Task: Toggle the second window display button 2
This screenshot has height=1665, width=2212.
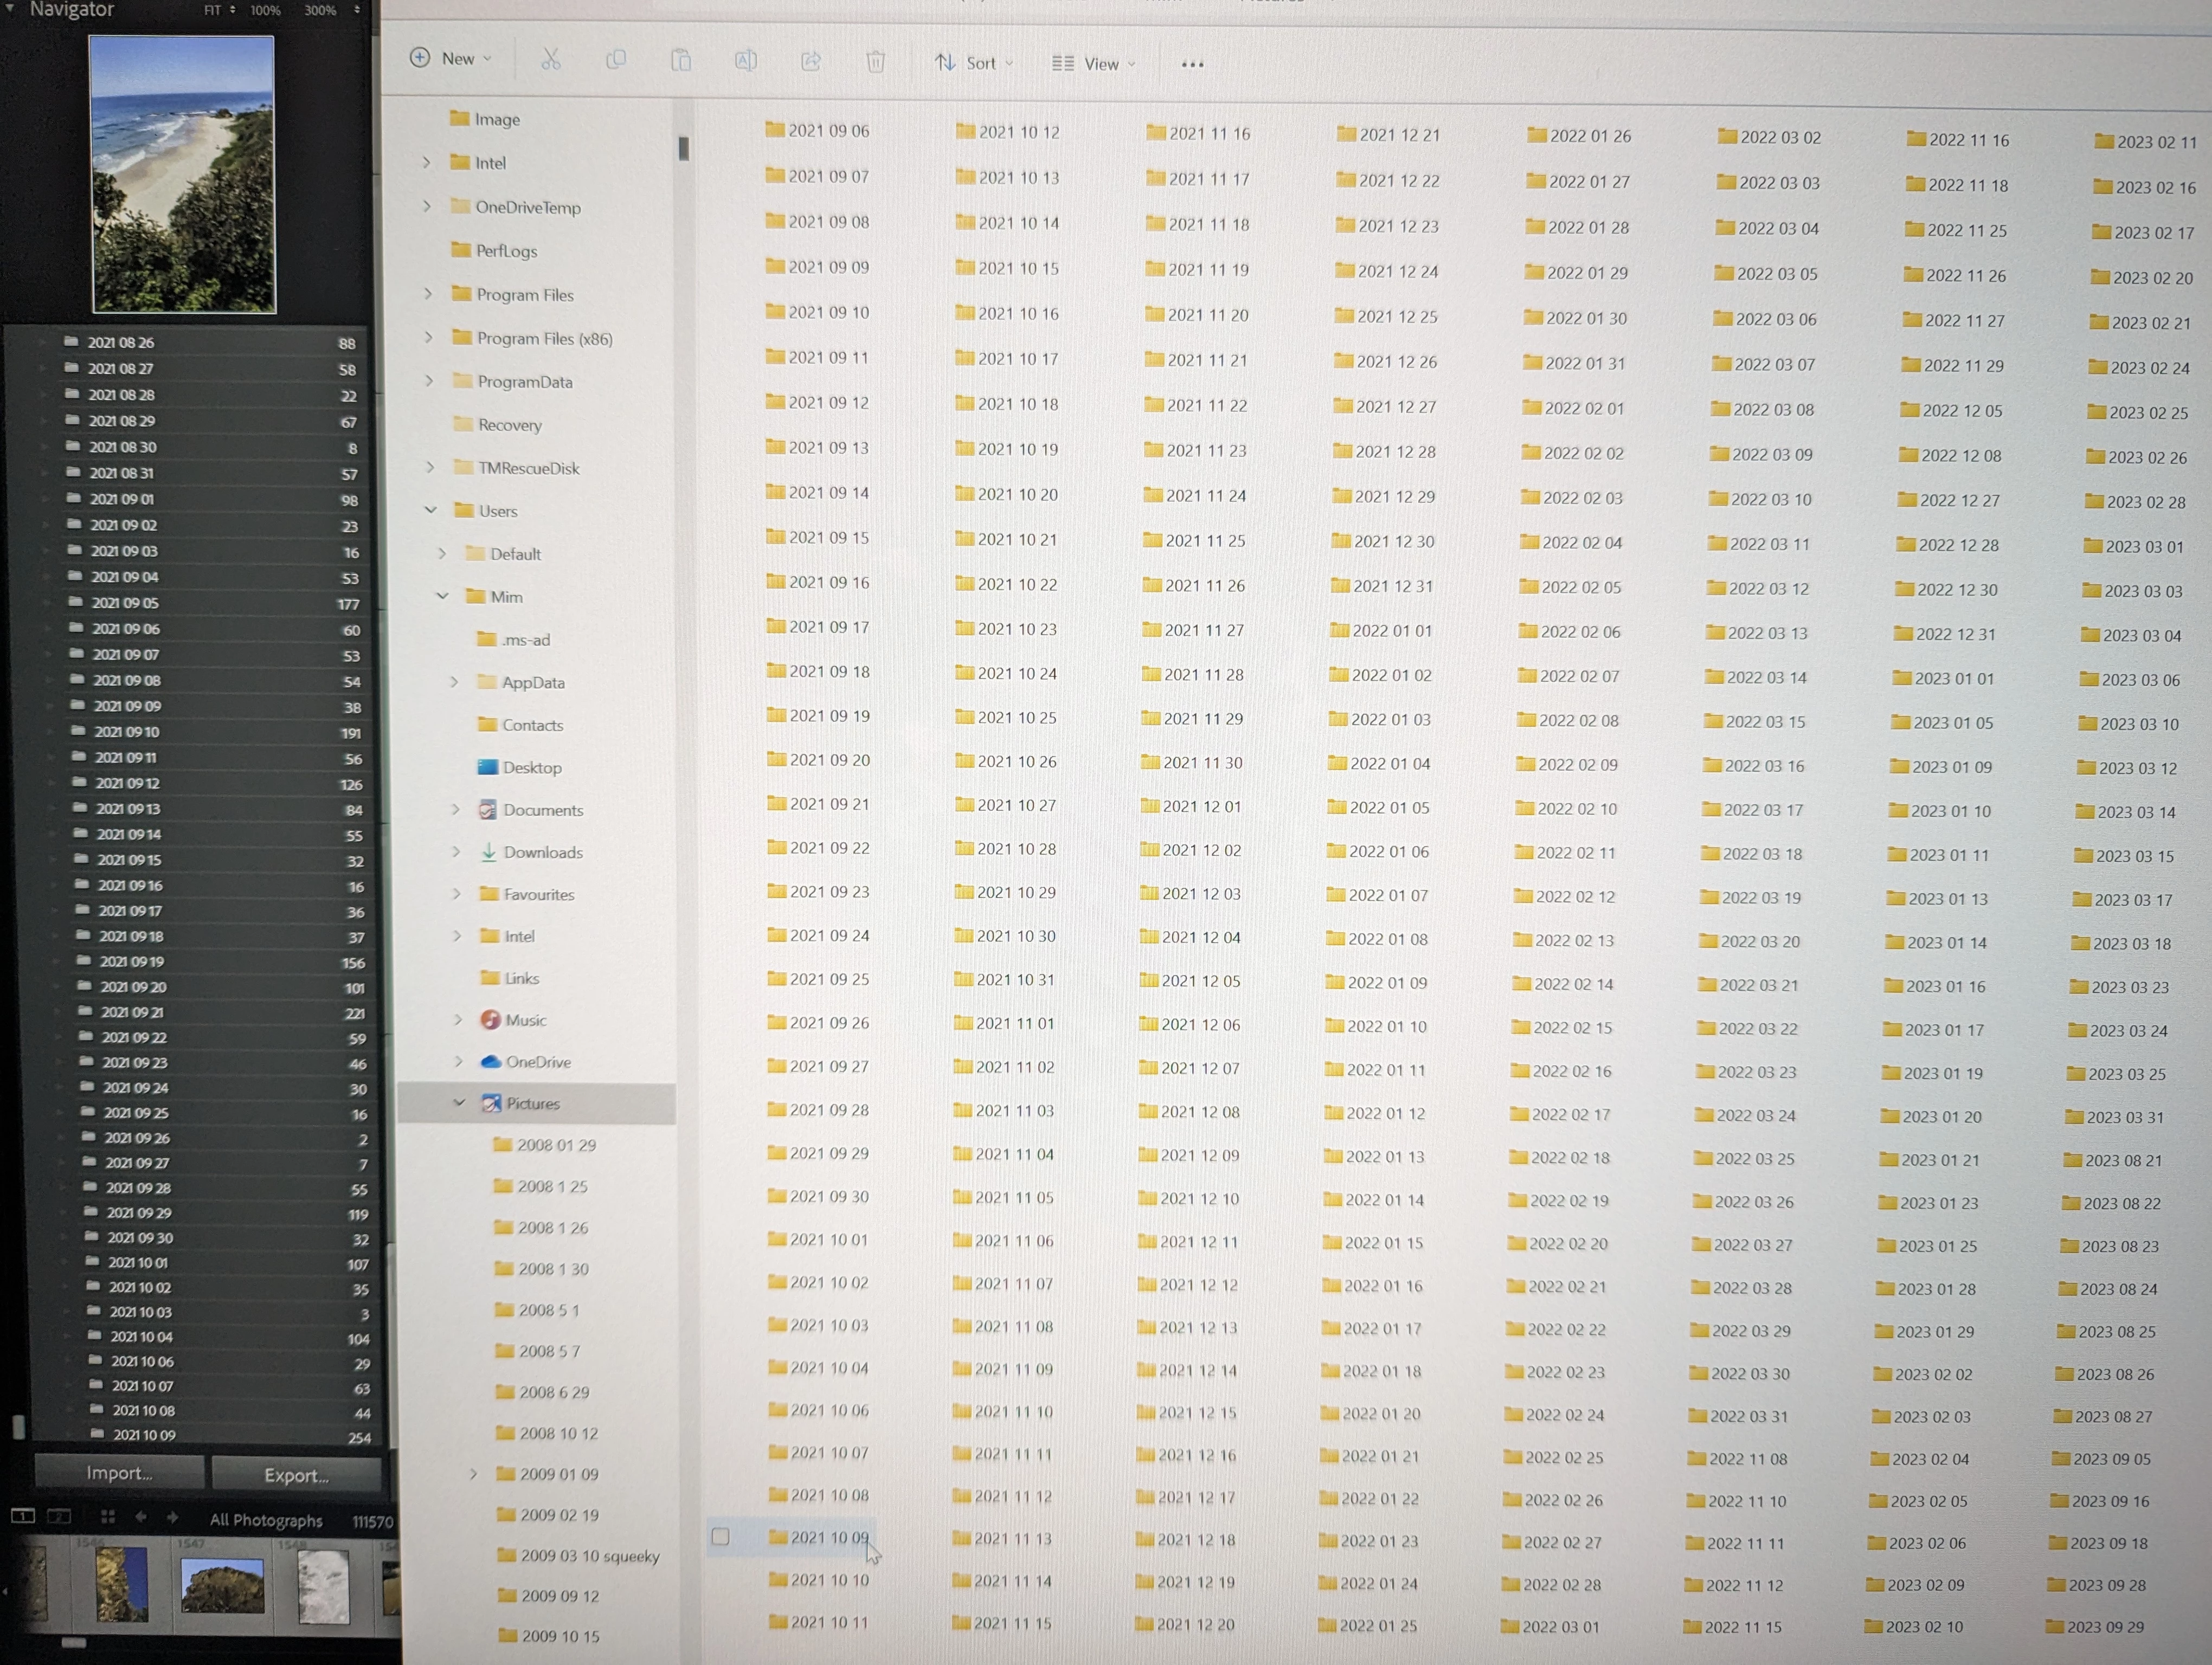Action: pos(60,1515)
